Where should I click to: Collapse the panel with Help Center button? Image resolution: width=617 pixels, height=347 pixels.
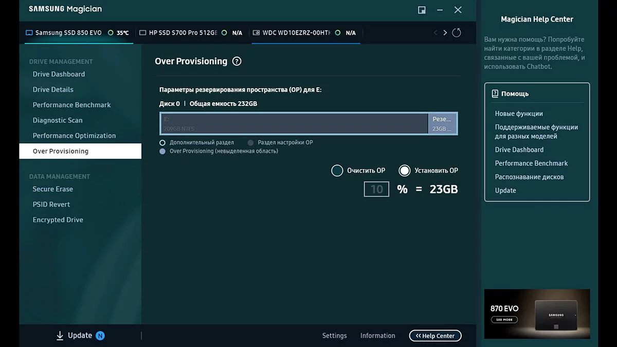tap(435, 336)
